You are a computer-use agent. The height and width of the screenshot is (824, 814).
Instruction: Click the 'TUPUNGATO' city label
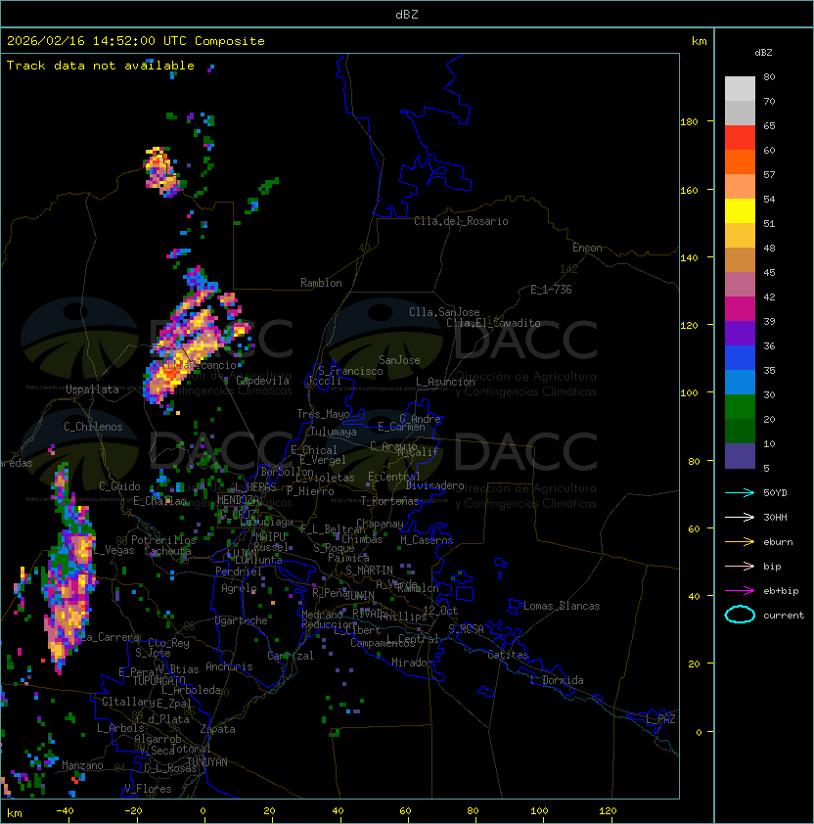click(158, 680)
